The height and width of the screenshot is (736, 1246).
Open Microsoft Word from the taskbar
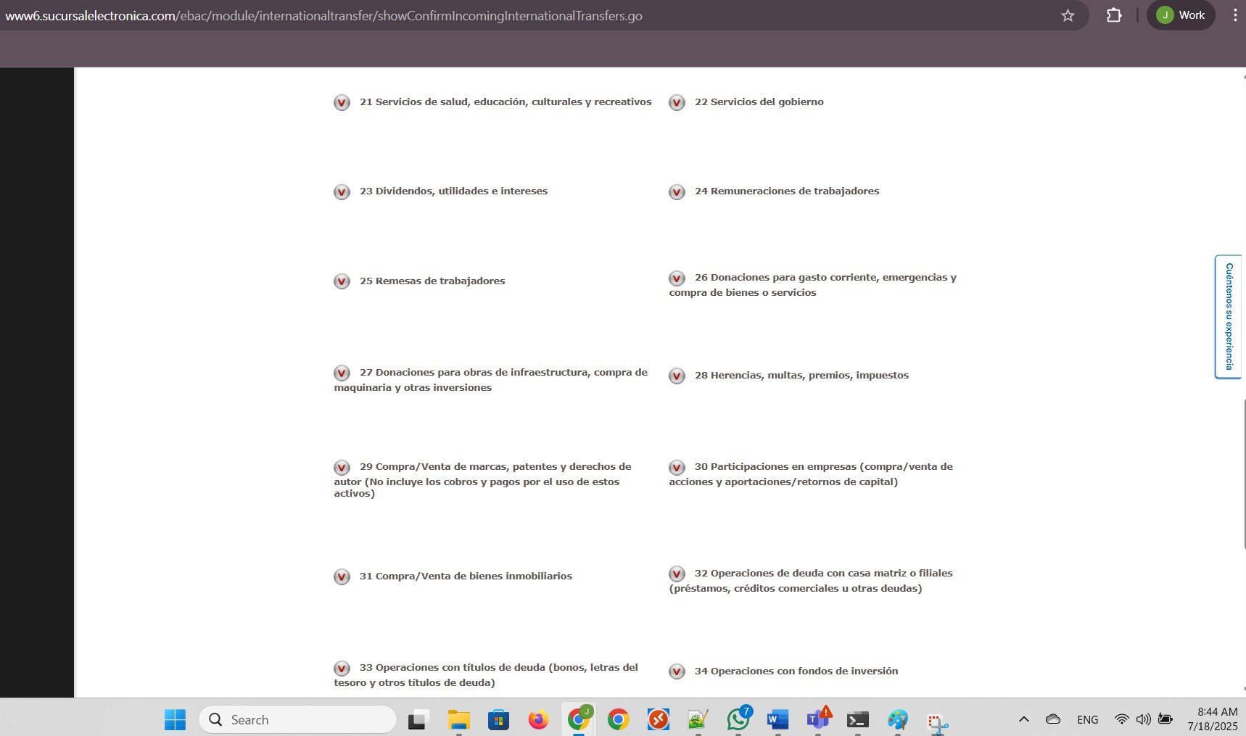[777, 719]
